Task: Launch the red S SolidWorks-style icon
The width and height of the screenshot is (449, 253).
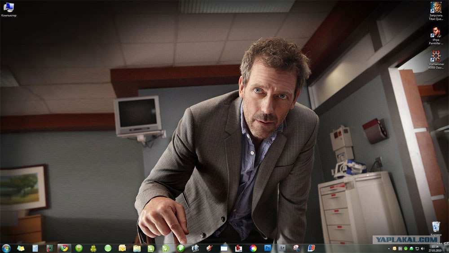Action: 238,248
